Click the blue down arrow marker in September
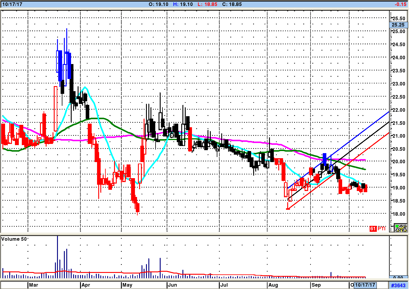418x289 pixels. click(x=325, y=159)
